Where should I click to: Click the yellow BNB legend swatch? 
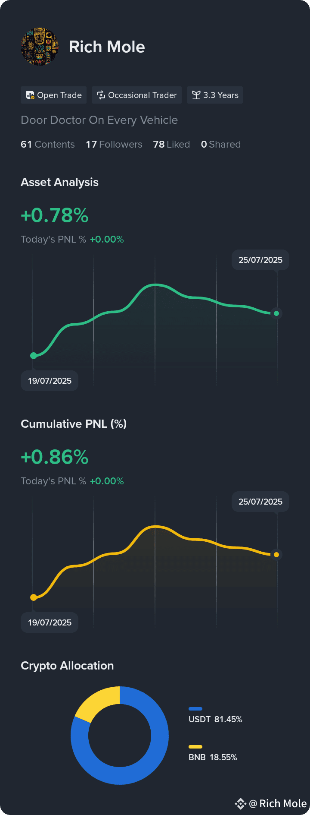pyautogui.click(x=195, y=747)
